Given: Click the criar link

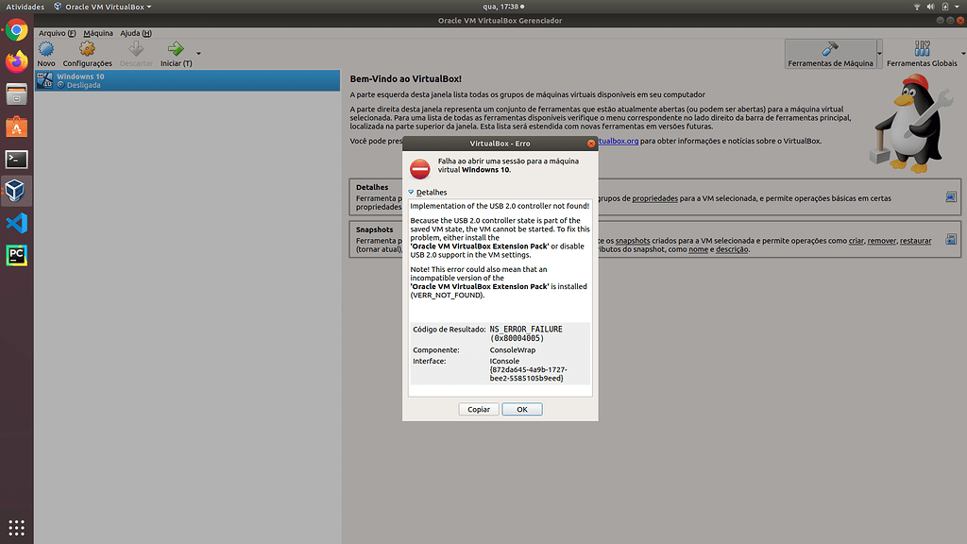Looking at the screenshot, I should [856, 241].
